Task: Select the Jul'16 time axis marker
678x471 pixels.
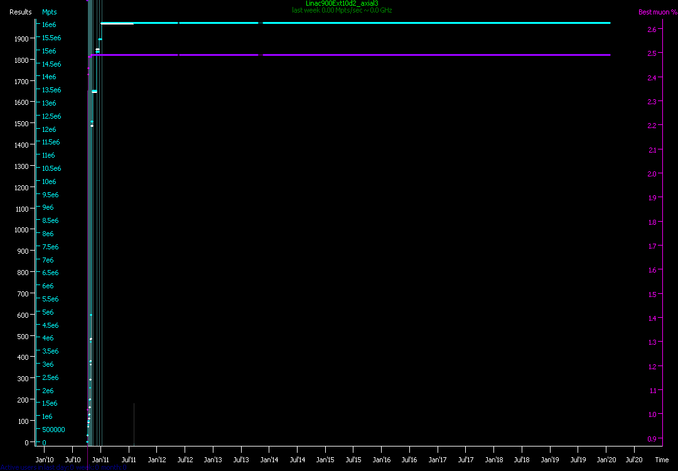Action: click(x=409, y=460)
